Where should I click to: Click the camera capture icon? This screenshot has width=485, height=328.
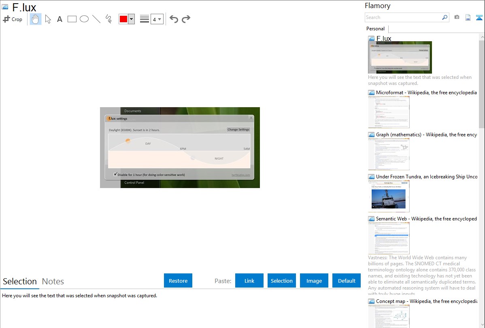coord(457,17)
